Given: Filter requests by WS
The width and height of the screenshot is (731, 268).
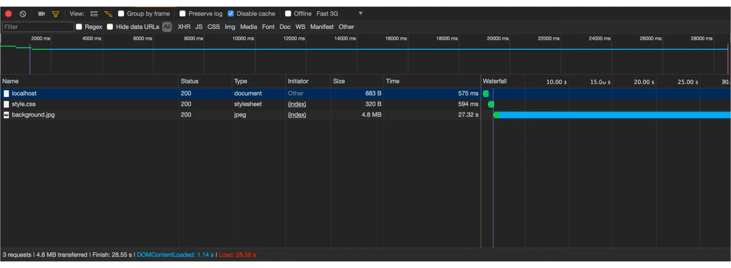Looking at the screenshot, I should (x=300, y=27).
